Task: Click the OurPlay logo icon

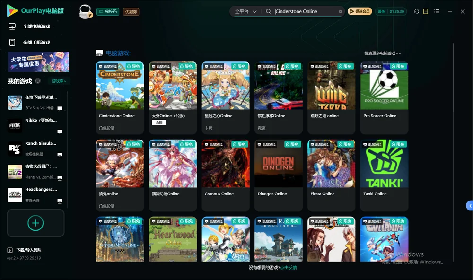Action: pyautogui.click(x=12, y=10)
